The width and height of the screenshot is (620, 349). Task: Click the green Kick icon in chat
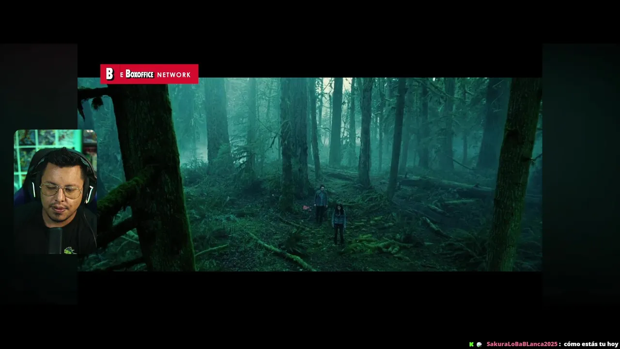471,344
